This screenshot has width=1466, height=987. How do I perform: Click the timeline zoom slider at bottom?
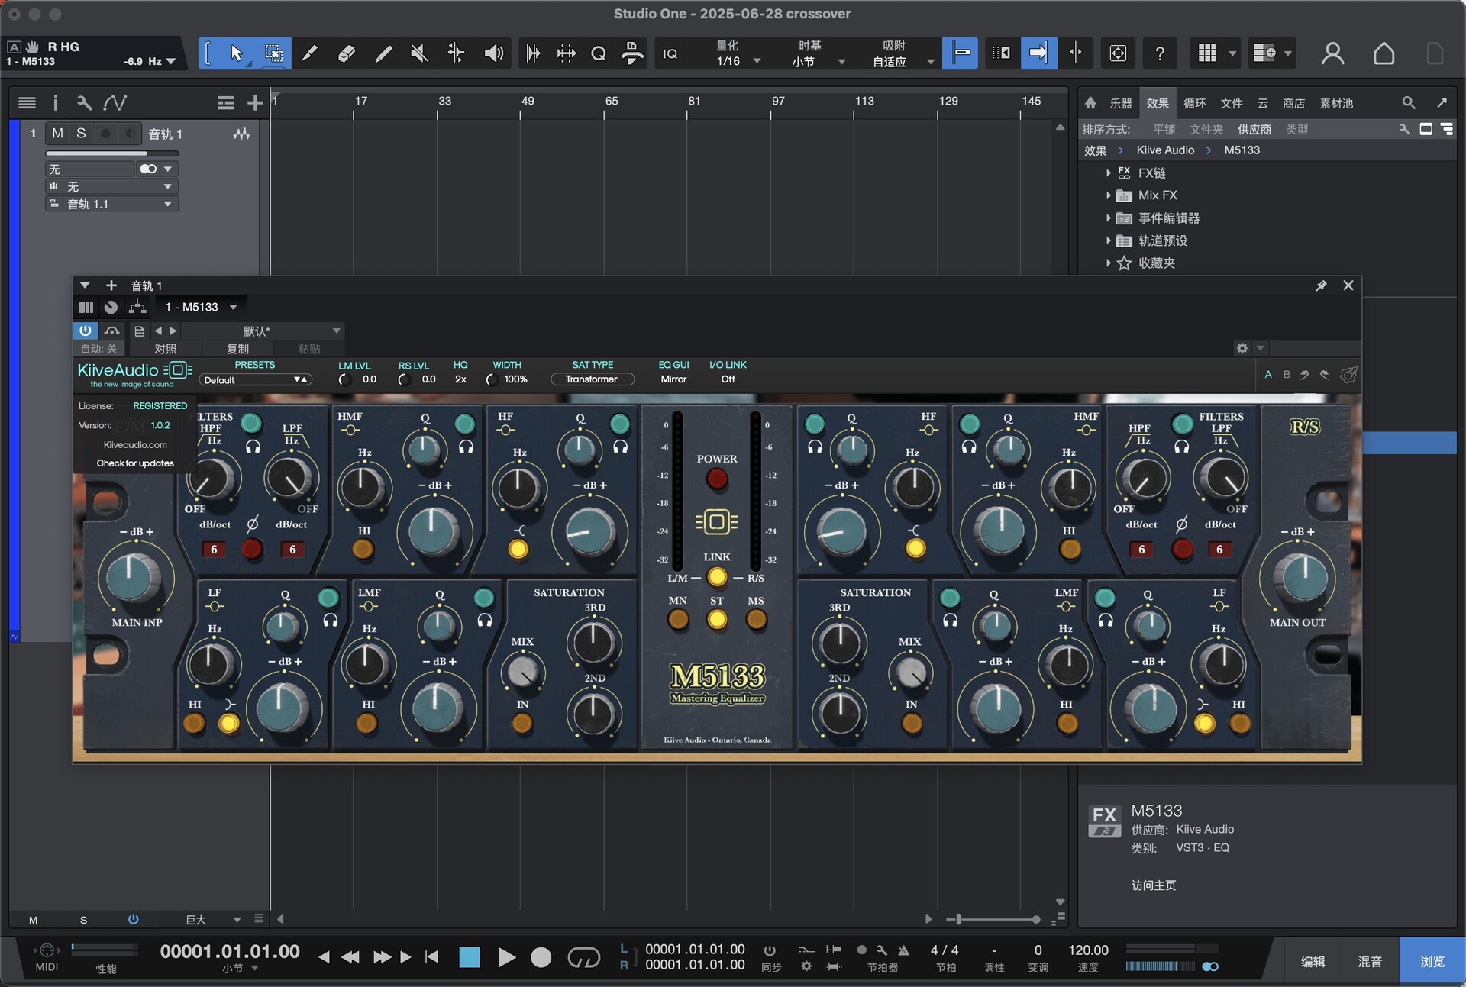(993, 919)
